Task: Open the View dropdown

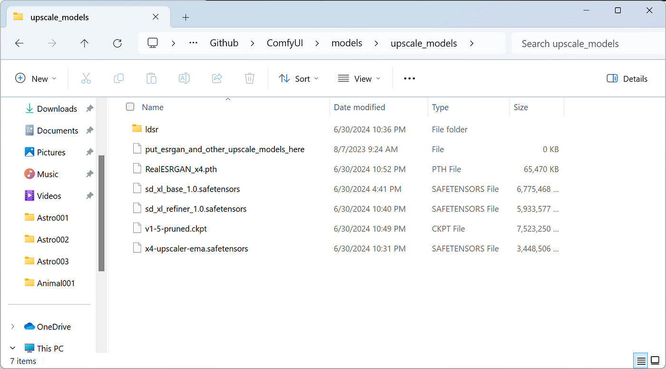Action: click(x=359, y=78)
